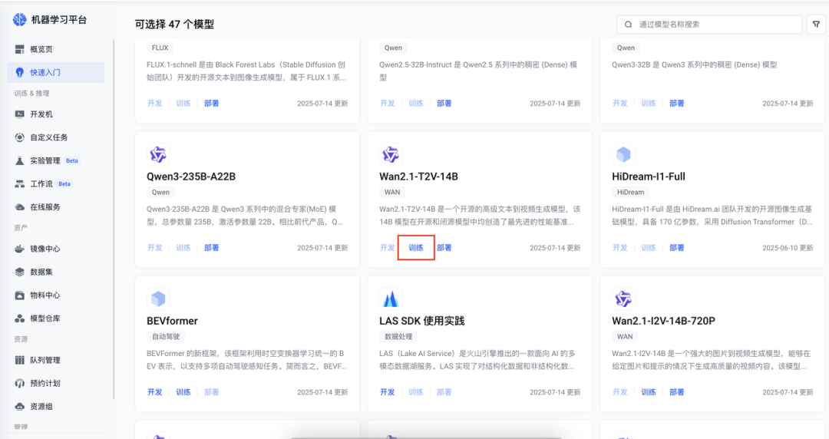Click 训练 on BEVformer card
The width and height of the screenshot is (829, 439).
tap(183, 392)
